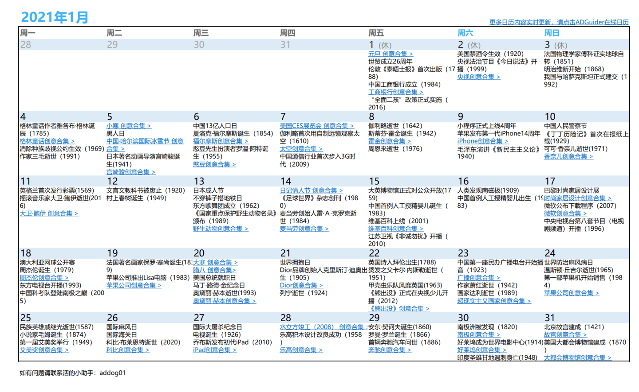
Task: Select the greyed-out day 28 of previous month
Action: coord(26,45)
